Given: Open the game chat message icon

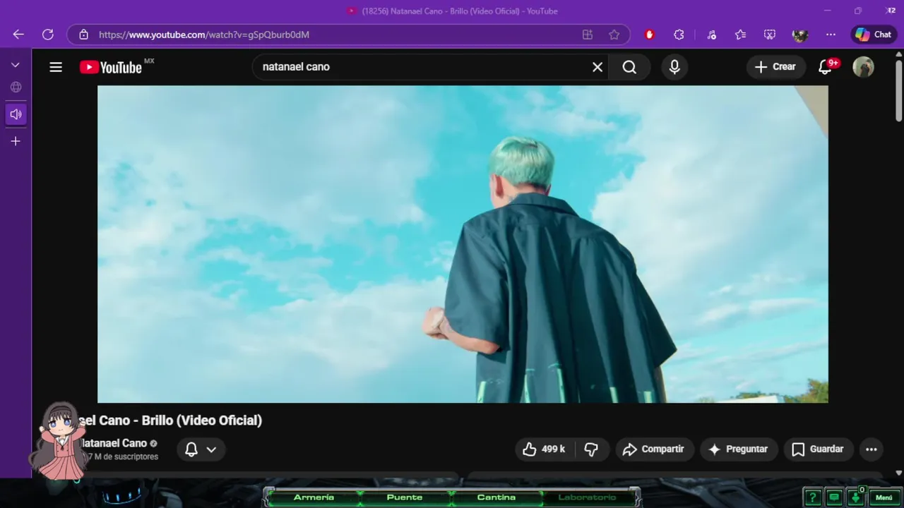Looking at the screenshot, I should [x=834, y=497].
